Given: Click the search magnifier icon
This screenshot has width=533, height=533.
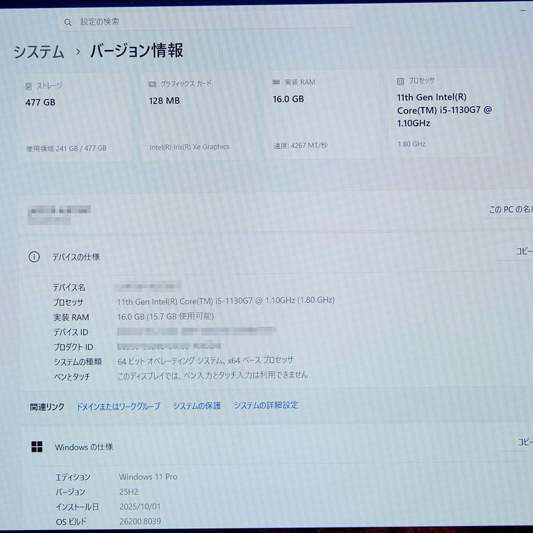Looking at the screenshot, I should (x=68, y=22).
